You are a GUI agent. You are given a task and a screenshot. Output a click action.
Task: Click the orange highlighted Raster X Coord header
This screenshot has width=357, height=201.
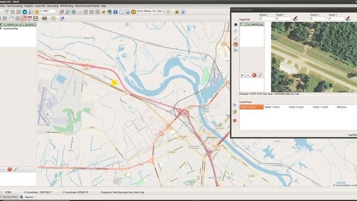[x=252, y=107]
